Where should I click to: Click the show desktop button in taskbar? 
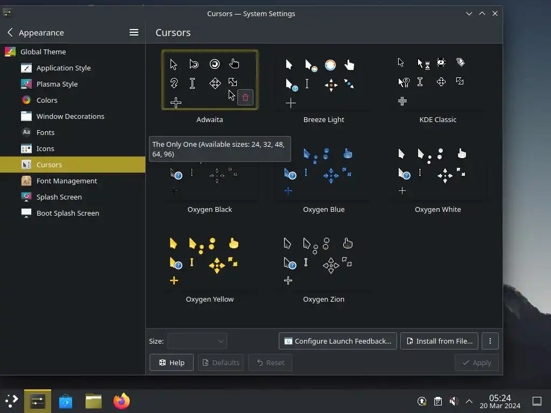pos(537,401)
